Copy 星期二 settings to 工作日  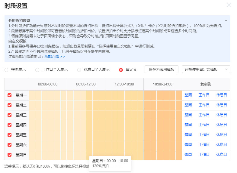pyautogui.click(x=204, y=105)
